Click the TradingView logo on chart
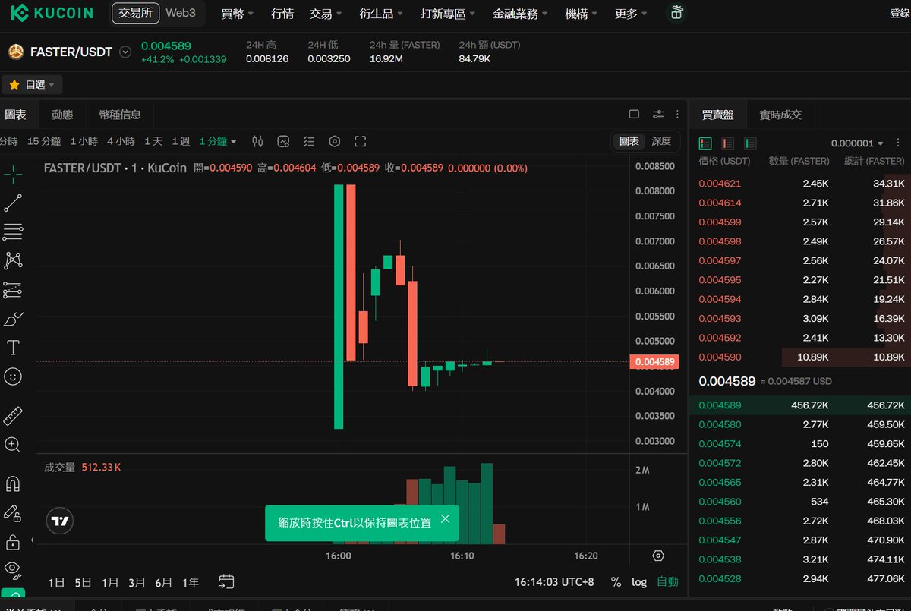This screenshot has height=611, width=911. coord(60,521)
